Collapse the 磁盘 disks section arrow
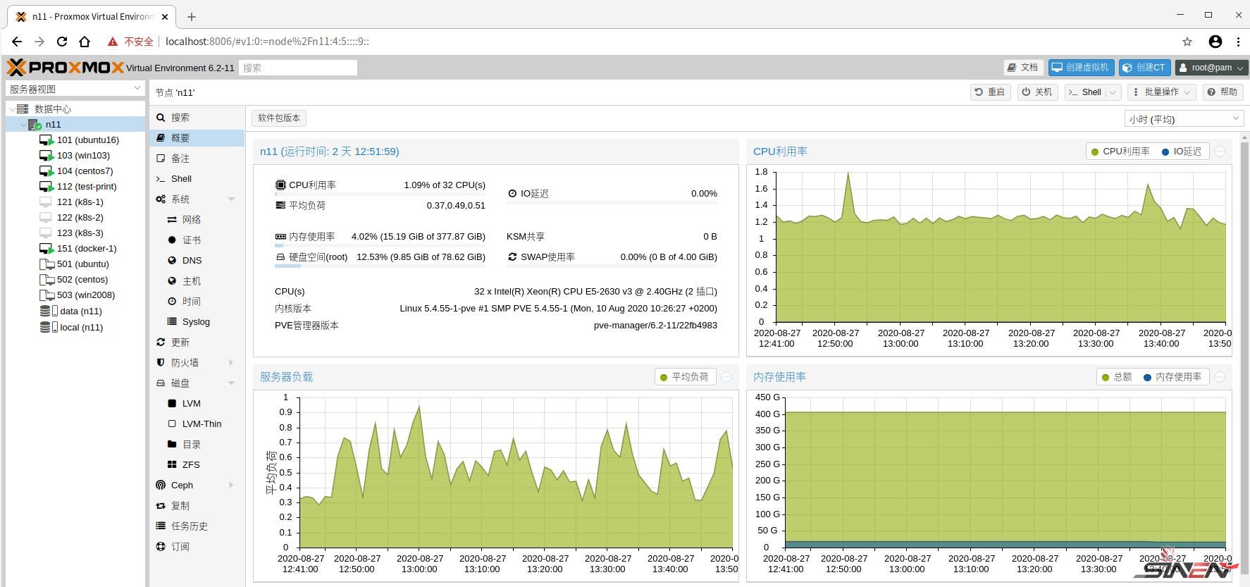The height and width of the screenshot is (587, 1250). pyautogui.click(x=231, y=383)
